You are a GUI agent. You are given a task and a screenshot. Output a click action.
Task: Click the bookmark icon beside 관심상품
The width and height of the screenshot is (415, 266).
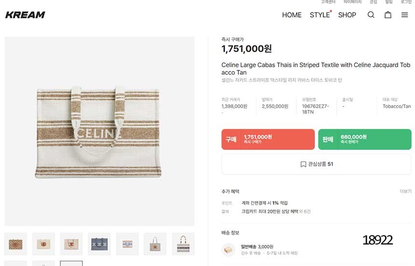(x=304, y=164)
